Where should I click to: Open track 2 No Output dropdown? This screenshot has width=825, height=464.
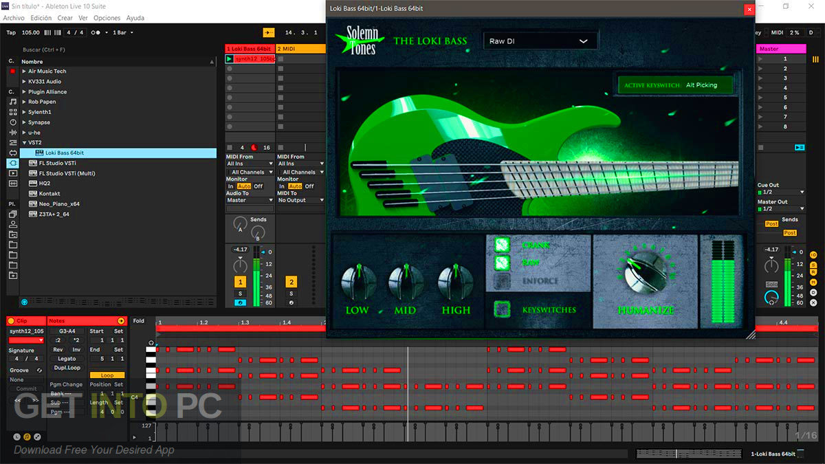click(300, 200)
